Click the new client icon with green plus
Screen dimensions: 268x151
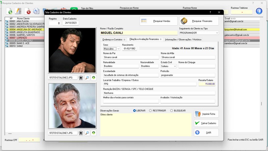[x=10, y=12]
